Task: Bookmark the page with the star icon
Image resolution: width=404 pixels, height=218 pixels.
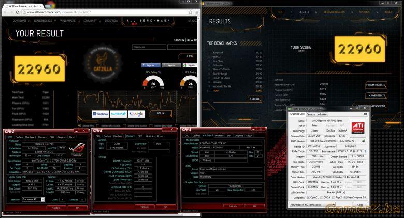Action: tap(190, 12)
